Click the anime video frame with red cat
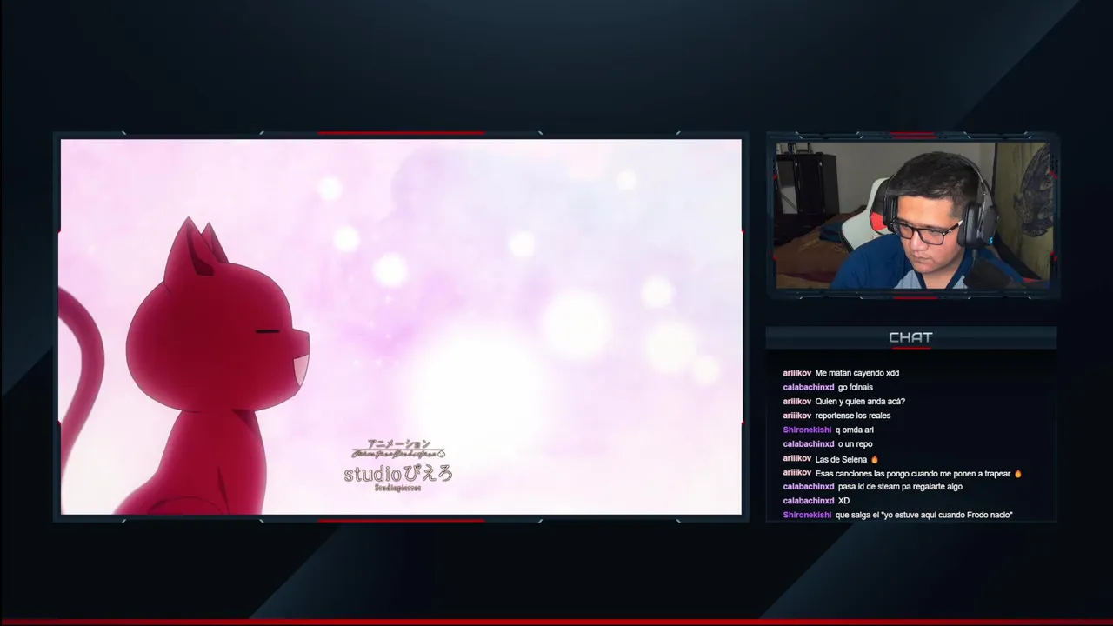 [x=401, y=327]
